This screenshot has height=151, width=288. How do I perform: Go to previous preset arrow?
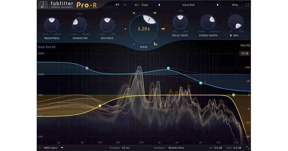tap(159, 5)
